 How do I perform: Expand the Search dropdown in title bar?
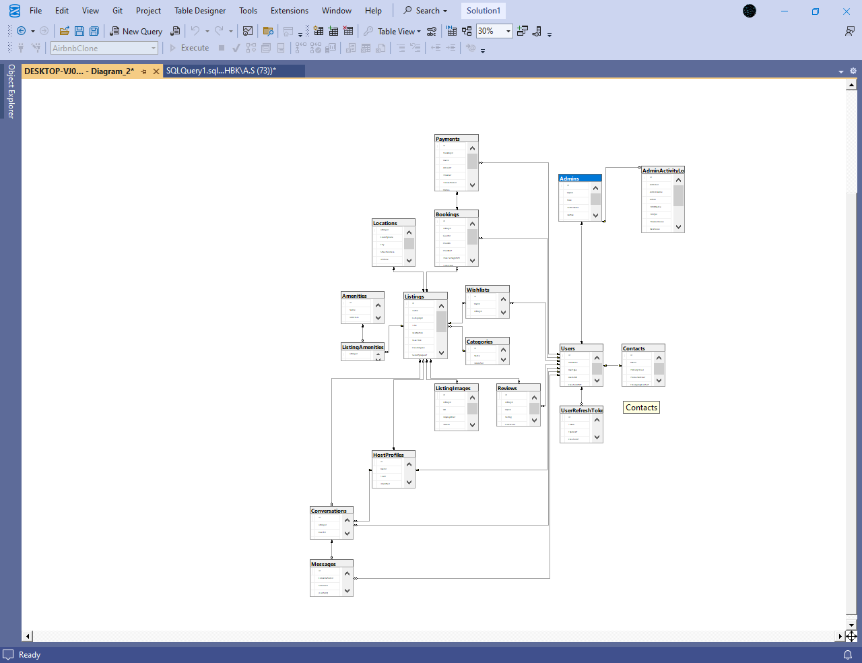pos(426,11)
